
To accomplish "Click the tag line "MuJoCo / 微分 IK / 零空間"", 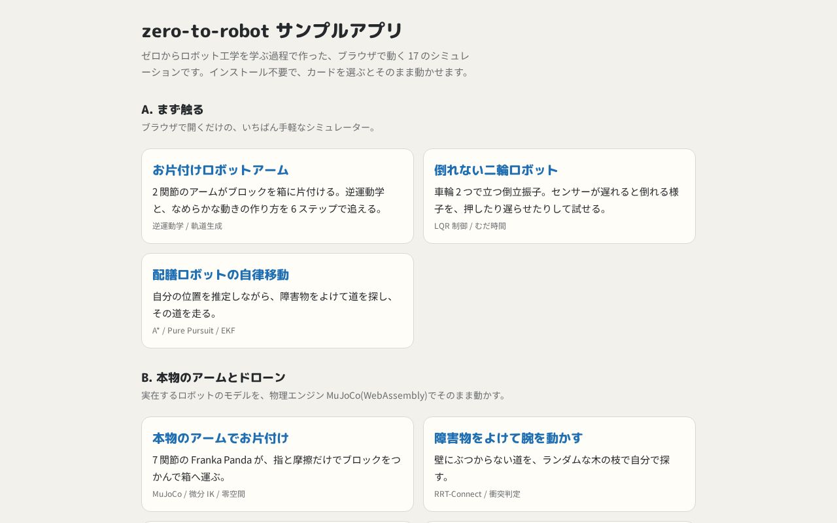I will (199, 494).
